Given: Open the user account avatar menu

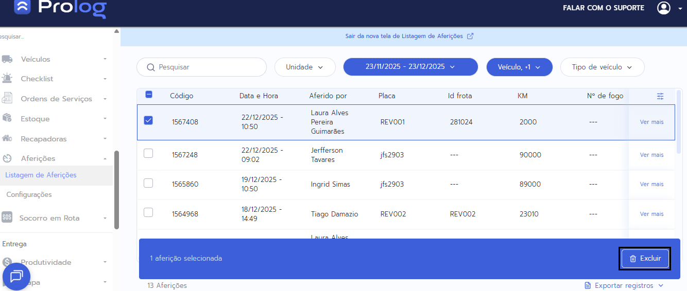Looking at the screenshot, I should [x=664, y=8].
